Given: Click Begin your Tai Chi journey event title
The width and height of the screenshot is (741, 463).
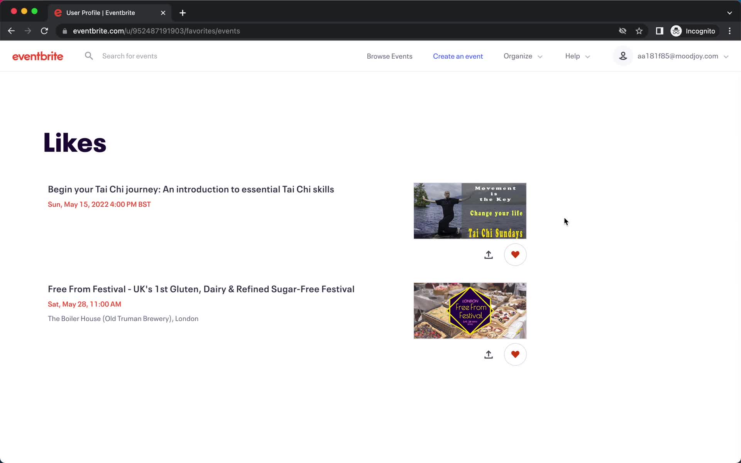Looking at the screenshot, I should coord(191,189).
